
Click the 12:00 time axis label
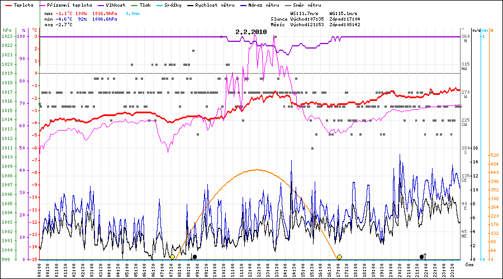[x=250, y=271]
